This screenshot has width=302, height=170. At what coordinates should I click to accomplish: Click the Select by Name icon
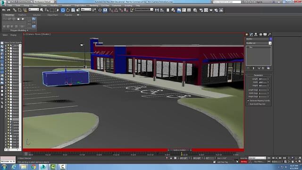point(47,10)
